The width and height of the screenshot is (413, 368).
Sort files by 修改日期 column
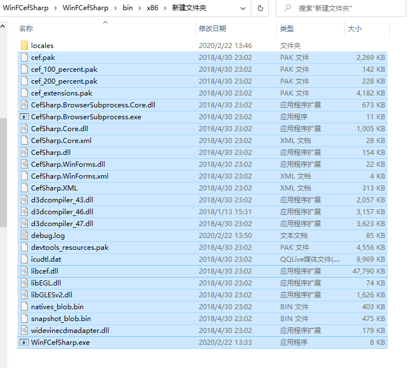tap(212, 28)
